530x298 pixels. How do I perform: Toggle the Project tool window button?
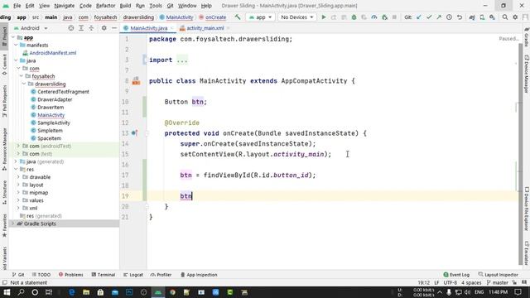click(x=4, y=36)
